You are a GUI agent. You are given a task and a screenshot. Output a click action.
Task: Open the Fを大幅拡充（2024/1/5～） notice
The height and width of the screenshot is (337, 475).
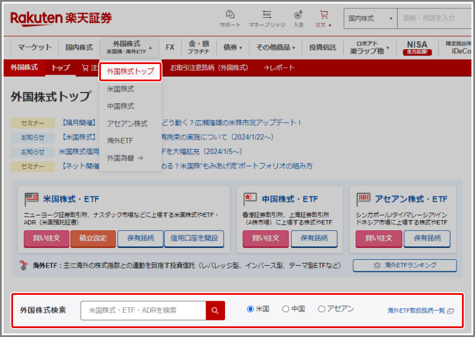201,152
